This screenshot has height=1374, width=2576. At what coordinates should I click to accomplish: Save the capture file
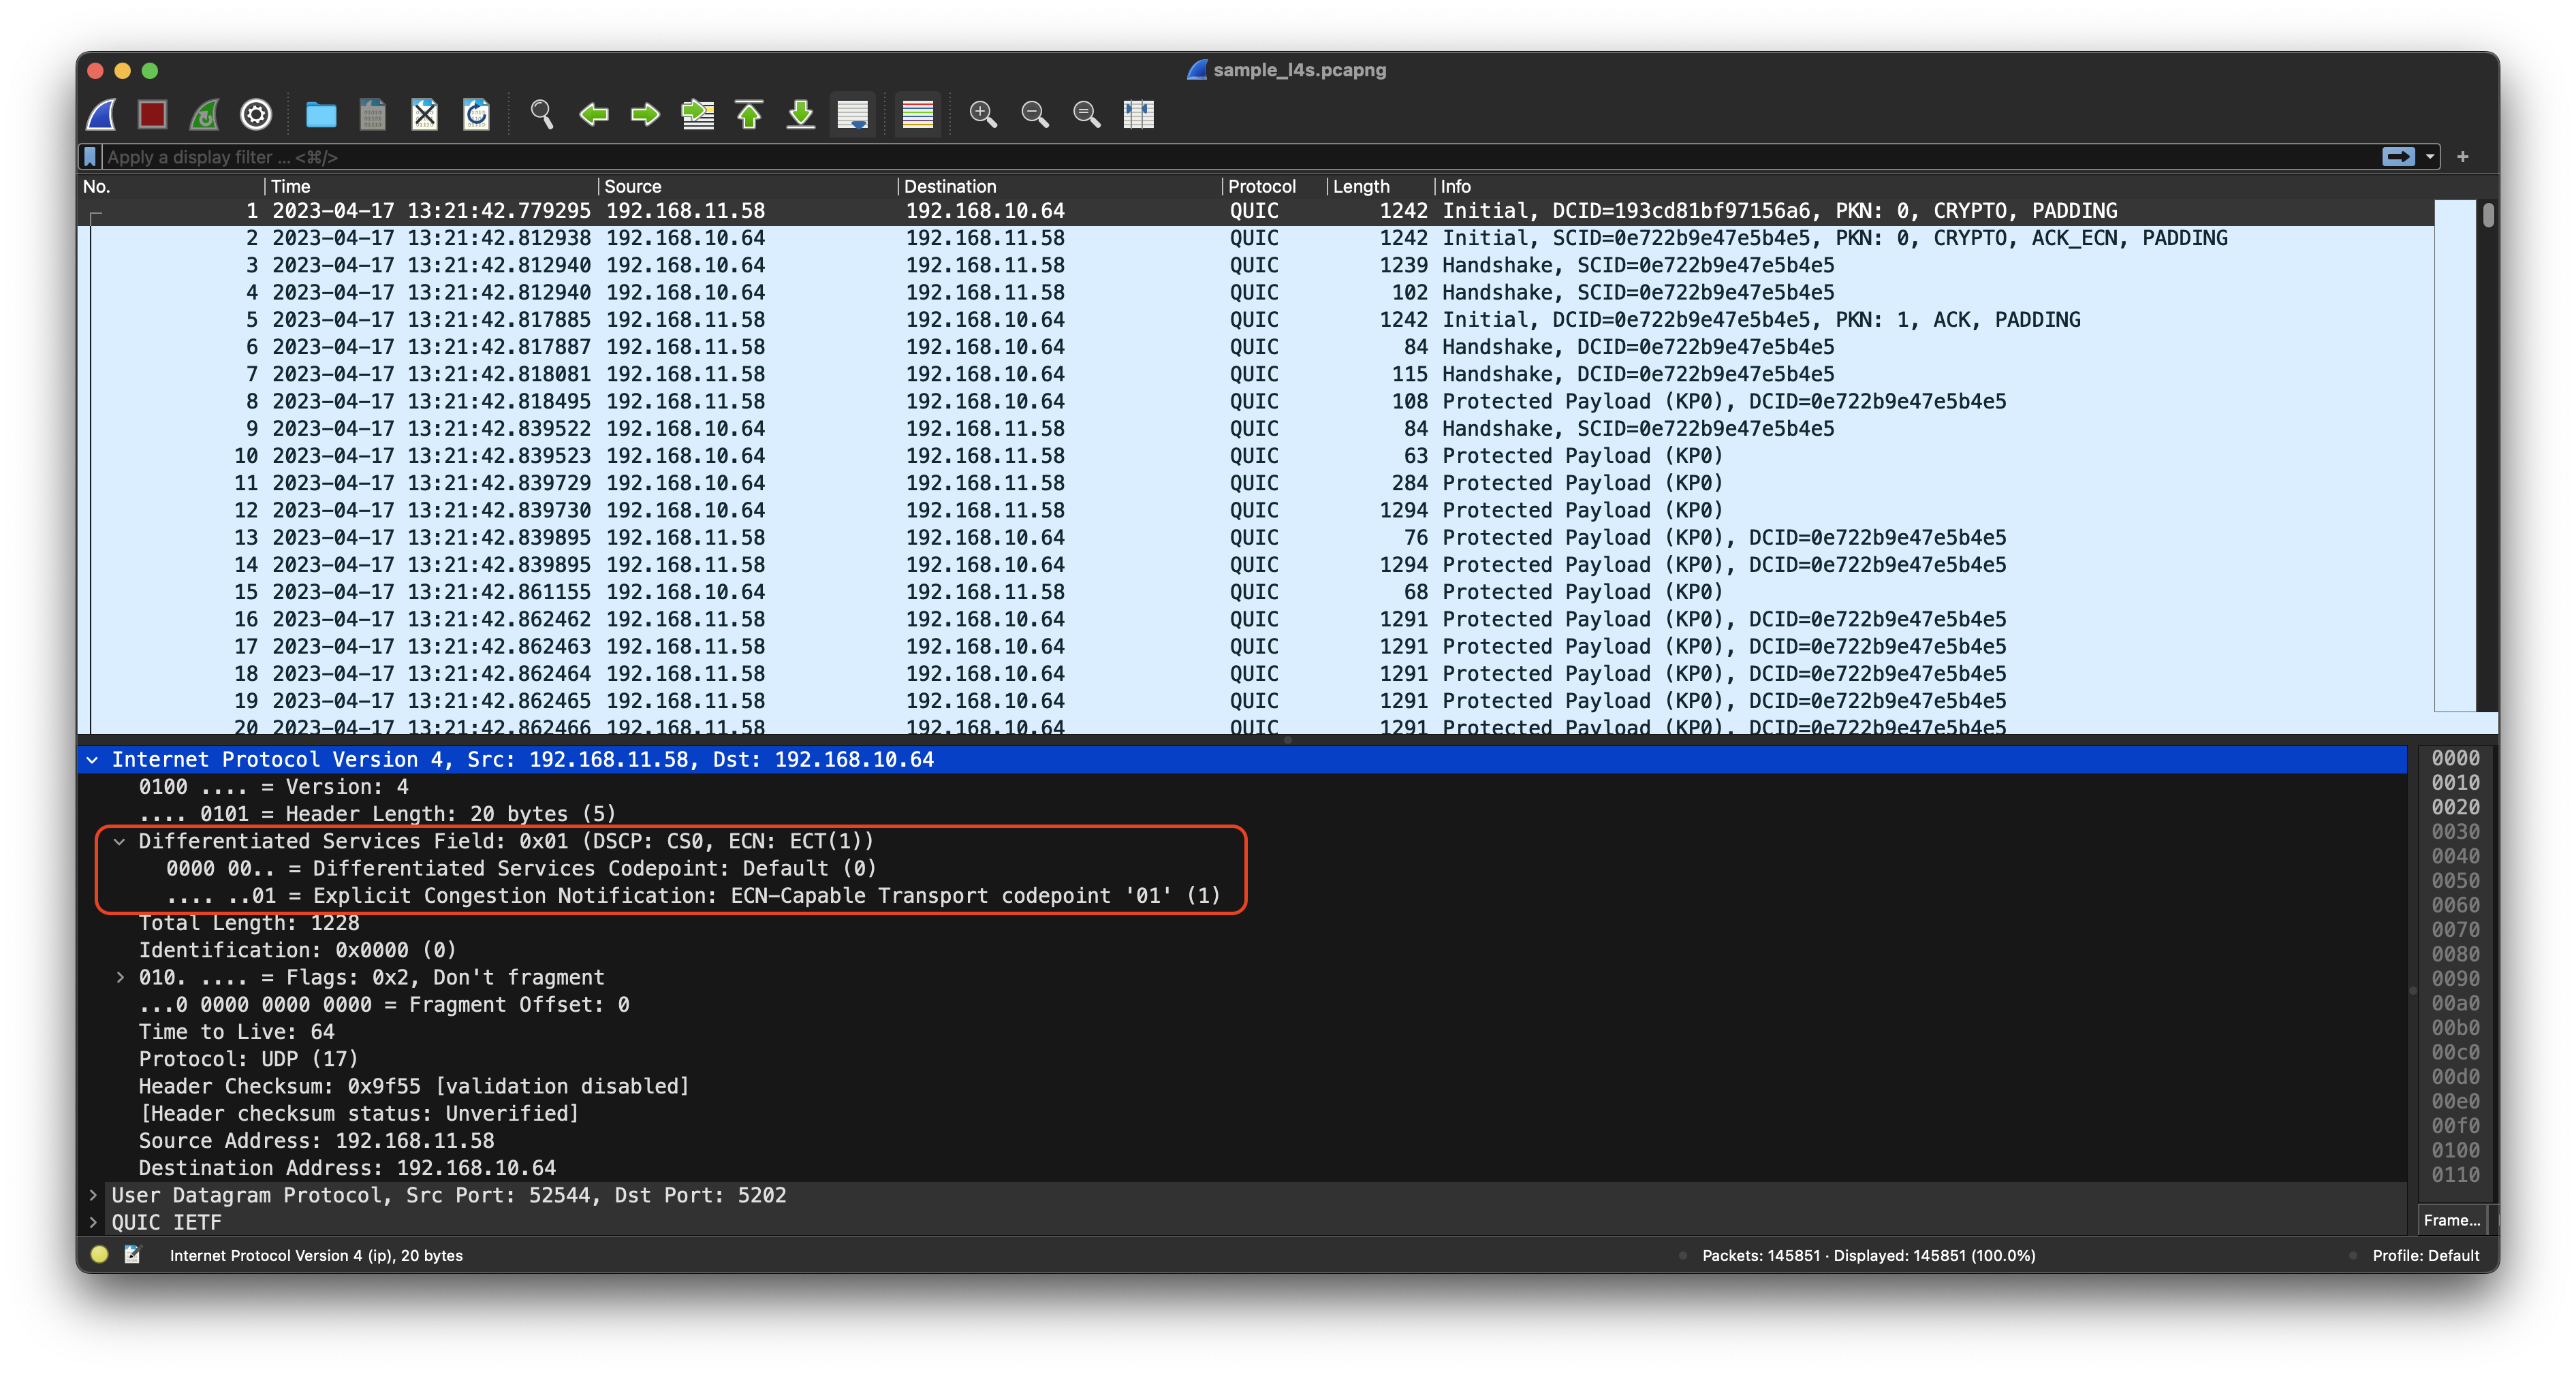point(372,114)
